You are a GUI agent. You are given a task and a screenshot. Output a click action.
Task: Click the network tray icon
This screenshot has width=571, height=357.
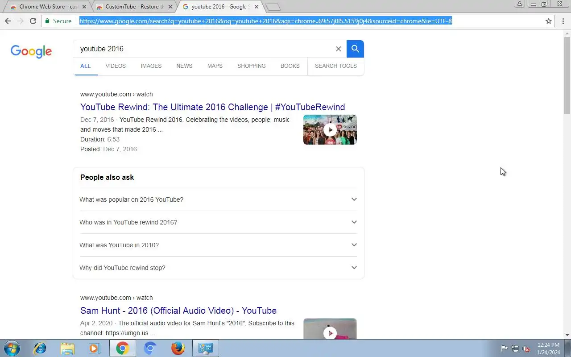[x=515, y=349]
